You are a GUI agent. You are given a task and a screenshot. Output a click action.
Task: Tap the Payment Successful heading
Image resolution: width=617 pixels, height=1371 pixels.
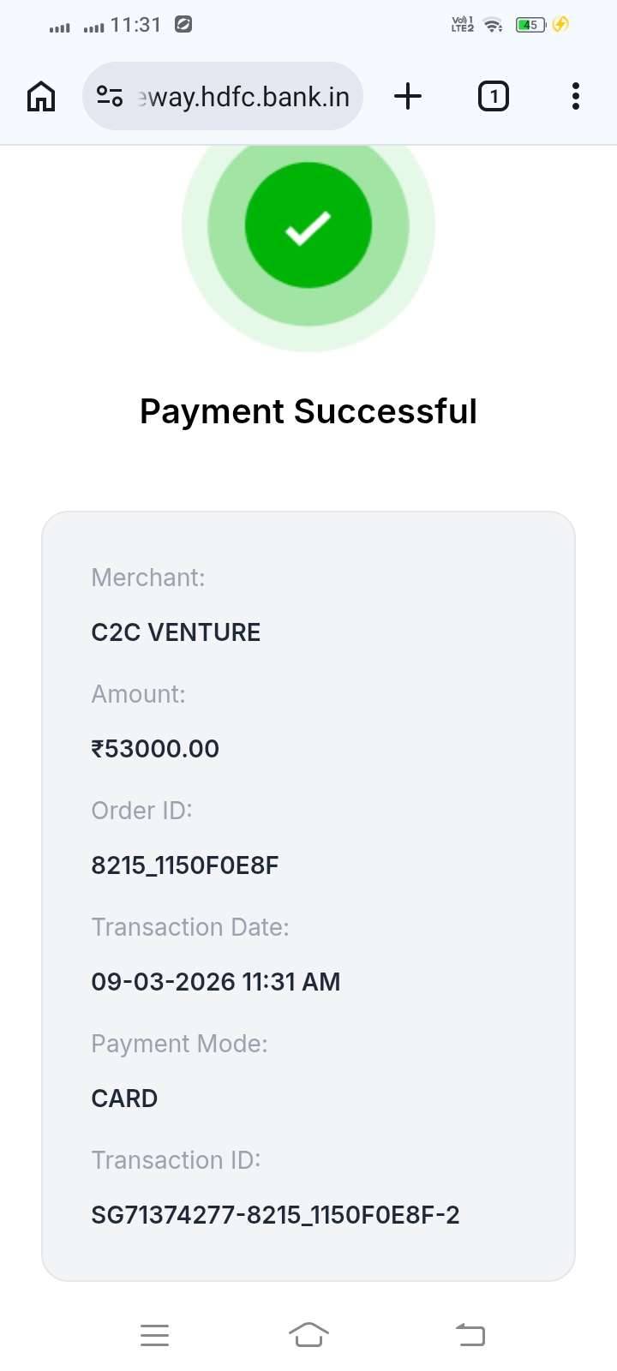pos(308,411)
